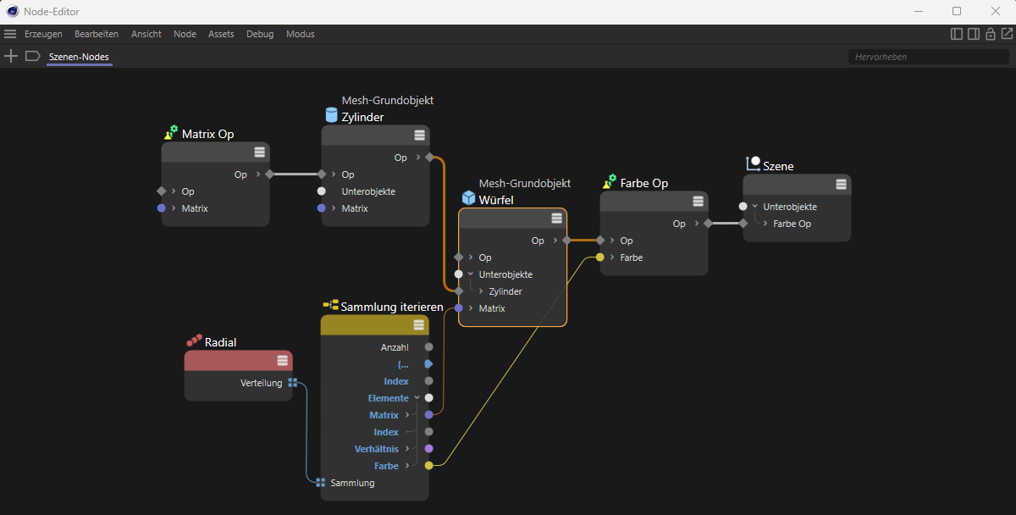Open the Assets menu

[x=221, y=34]
